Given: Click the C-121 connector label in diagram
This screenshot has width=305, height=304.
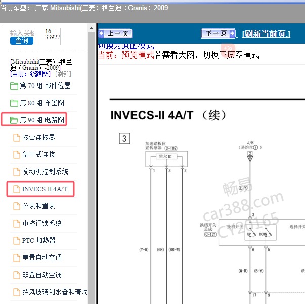Looking at the screenshot, I should (210, 234).
